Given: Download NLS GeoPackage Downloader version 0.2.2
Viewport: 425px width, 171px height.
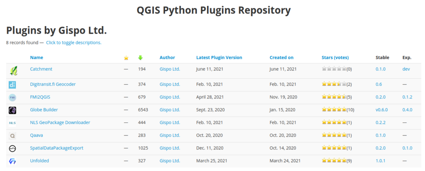Looking at the screenshot, I should 381,122.
